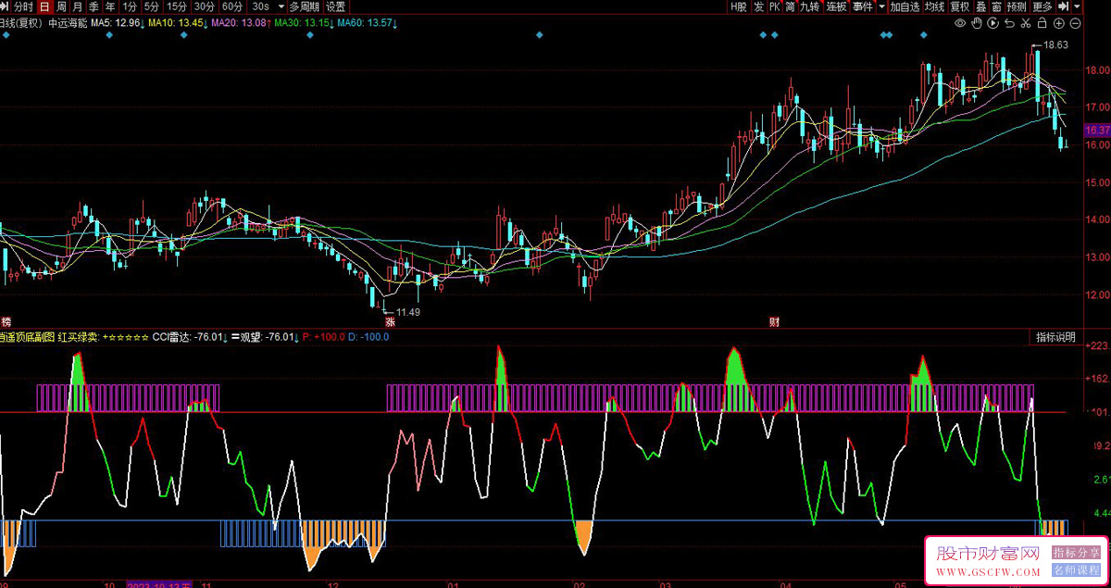Select the 60分 timeframe tab
Screen dimensions: 1111x588
tap(232, 6)
